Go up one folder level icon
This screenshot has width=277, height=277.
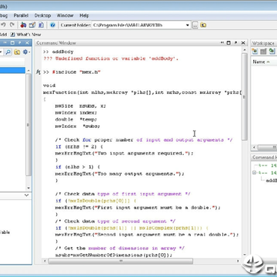click(203, 25)
